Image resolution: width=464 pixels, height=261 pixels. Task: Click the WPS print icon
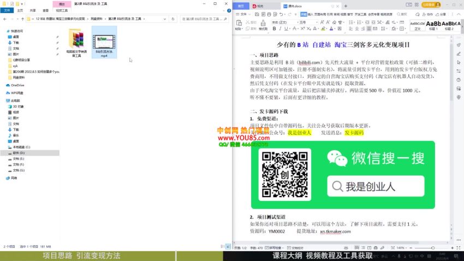pos(269,14)
